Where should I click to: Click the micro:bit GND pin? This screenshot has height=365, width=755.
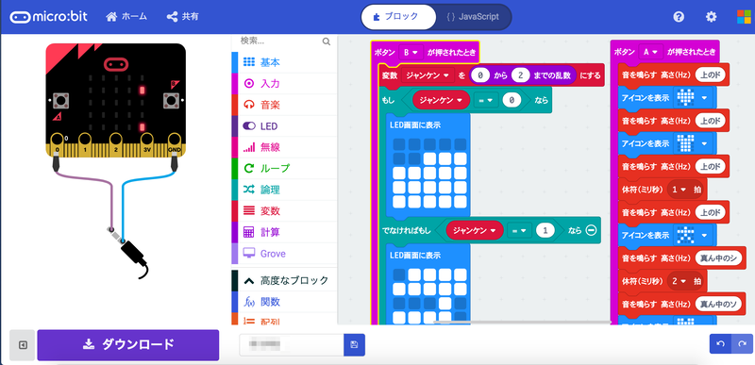point(174,140)
